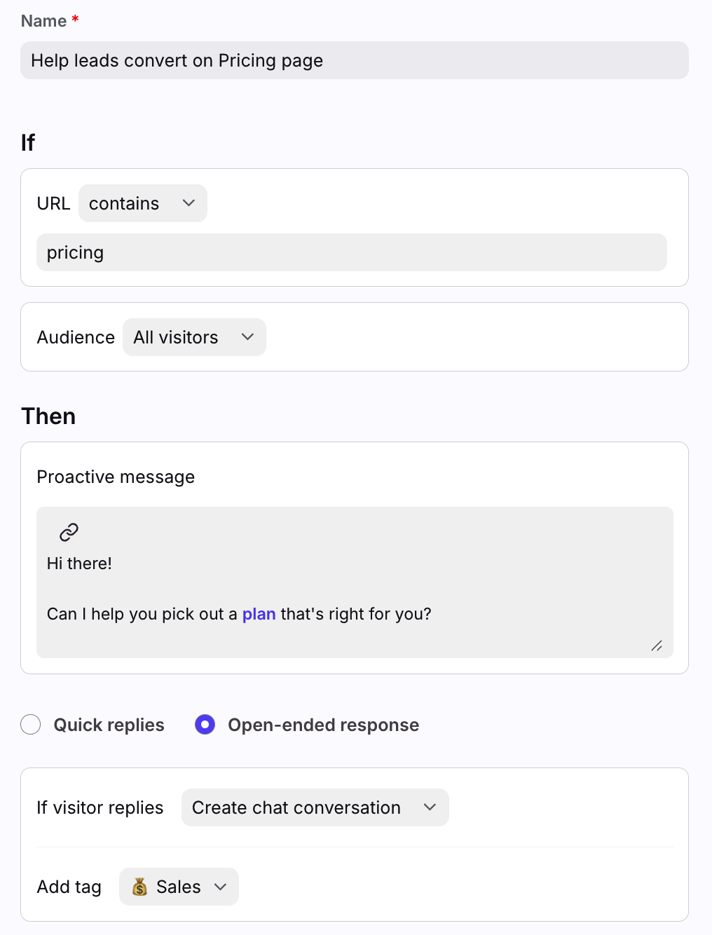712x935 pixels.
Task: Click the resize handle of the message box
Action: point(656,646)
